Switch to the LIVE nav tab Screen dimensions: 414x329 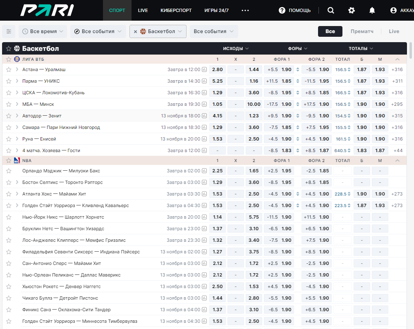(x=143, y=10)
